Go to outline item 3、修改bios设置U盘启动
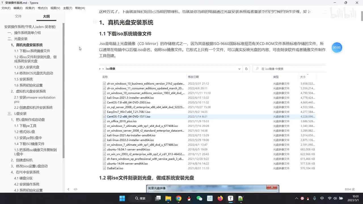Viewport: 363px width, 204px height. coord(29,166)
